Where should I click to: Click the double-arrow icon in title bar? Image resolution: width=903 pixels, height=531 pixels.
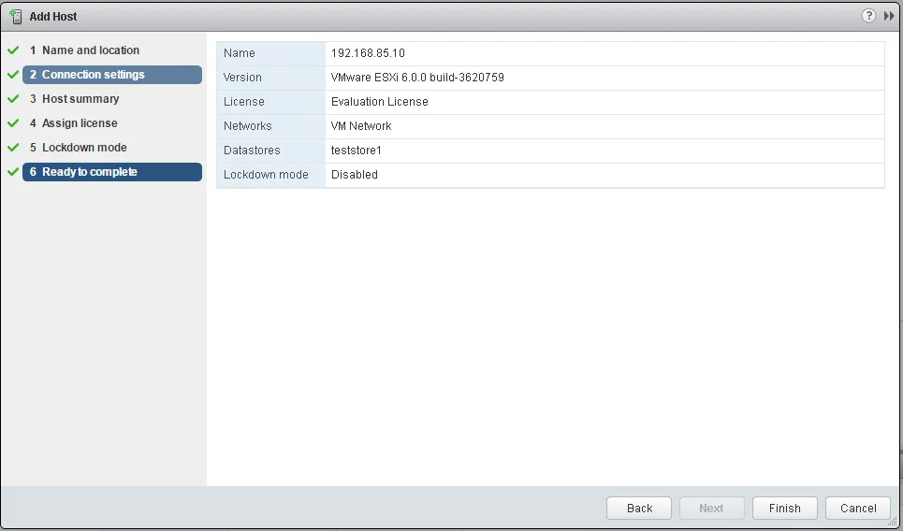[889, 16]
